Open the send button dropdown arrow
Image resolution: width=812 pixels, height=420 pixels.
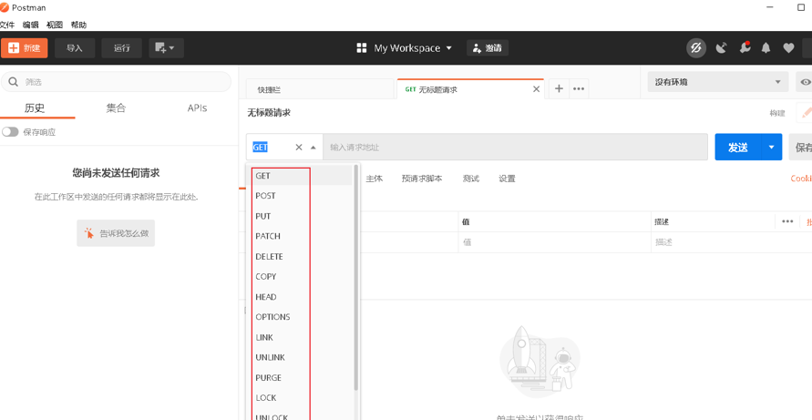tap(772, 147)
